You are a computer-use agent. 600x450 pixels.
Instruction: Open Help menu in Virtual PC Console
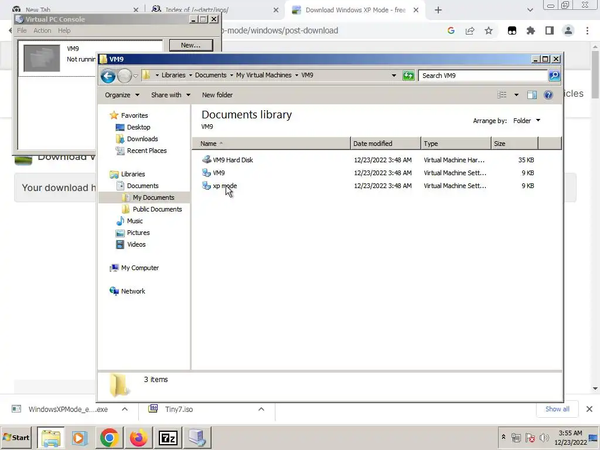(64, 30)
